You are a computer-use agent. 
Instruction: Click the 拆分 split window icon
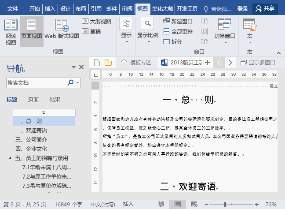tap(167, 41)
